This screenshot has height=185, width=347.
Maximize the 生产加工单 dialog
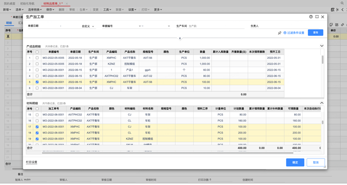tap(317, 17)
